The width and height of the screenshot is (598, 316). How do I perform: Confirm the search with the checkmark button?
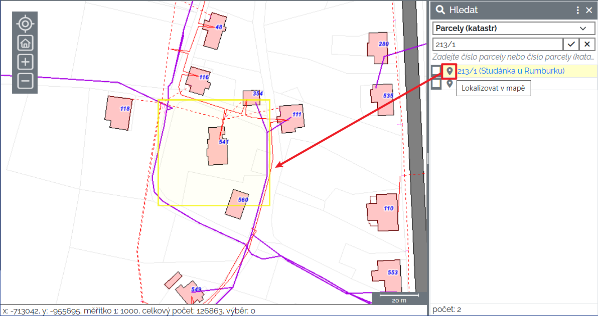pyautogui.click(x=571, y=44)
